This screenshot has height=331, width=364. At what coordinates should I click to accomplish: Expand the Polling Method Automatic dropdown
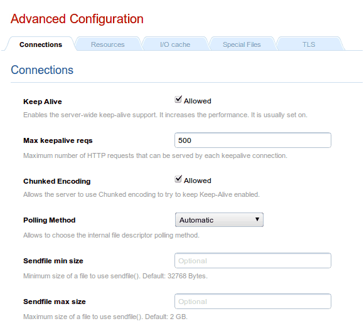[x=219, y=219]
